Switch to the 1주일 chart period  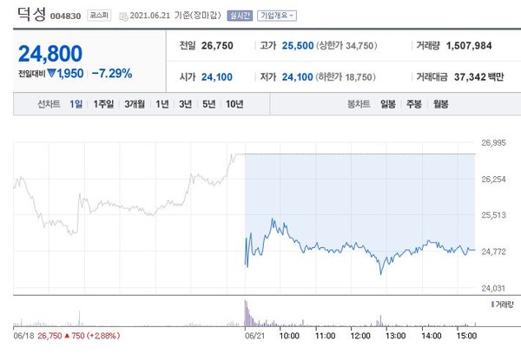tap(104, 104)
